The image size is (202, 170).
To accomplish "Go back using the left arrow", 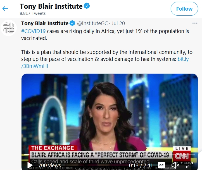I will pyautogui.click(x=5, y=9).
